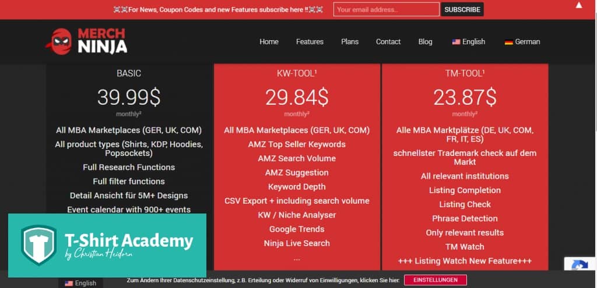Click the Google Trends feature
The image size is (597, 288).
pos(297,229)
